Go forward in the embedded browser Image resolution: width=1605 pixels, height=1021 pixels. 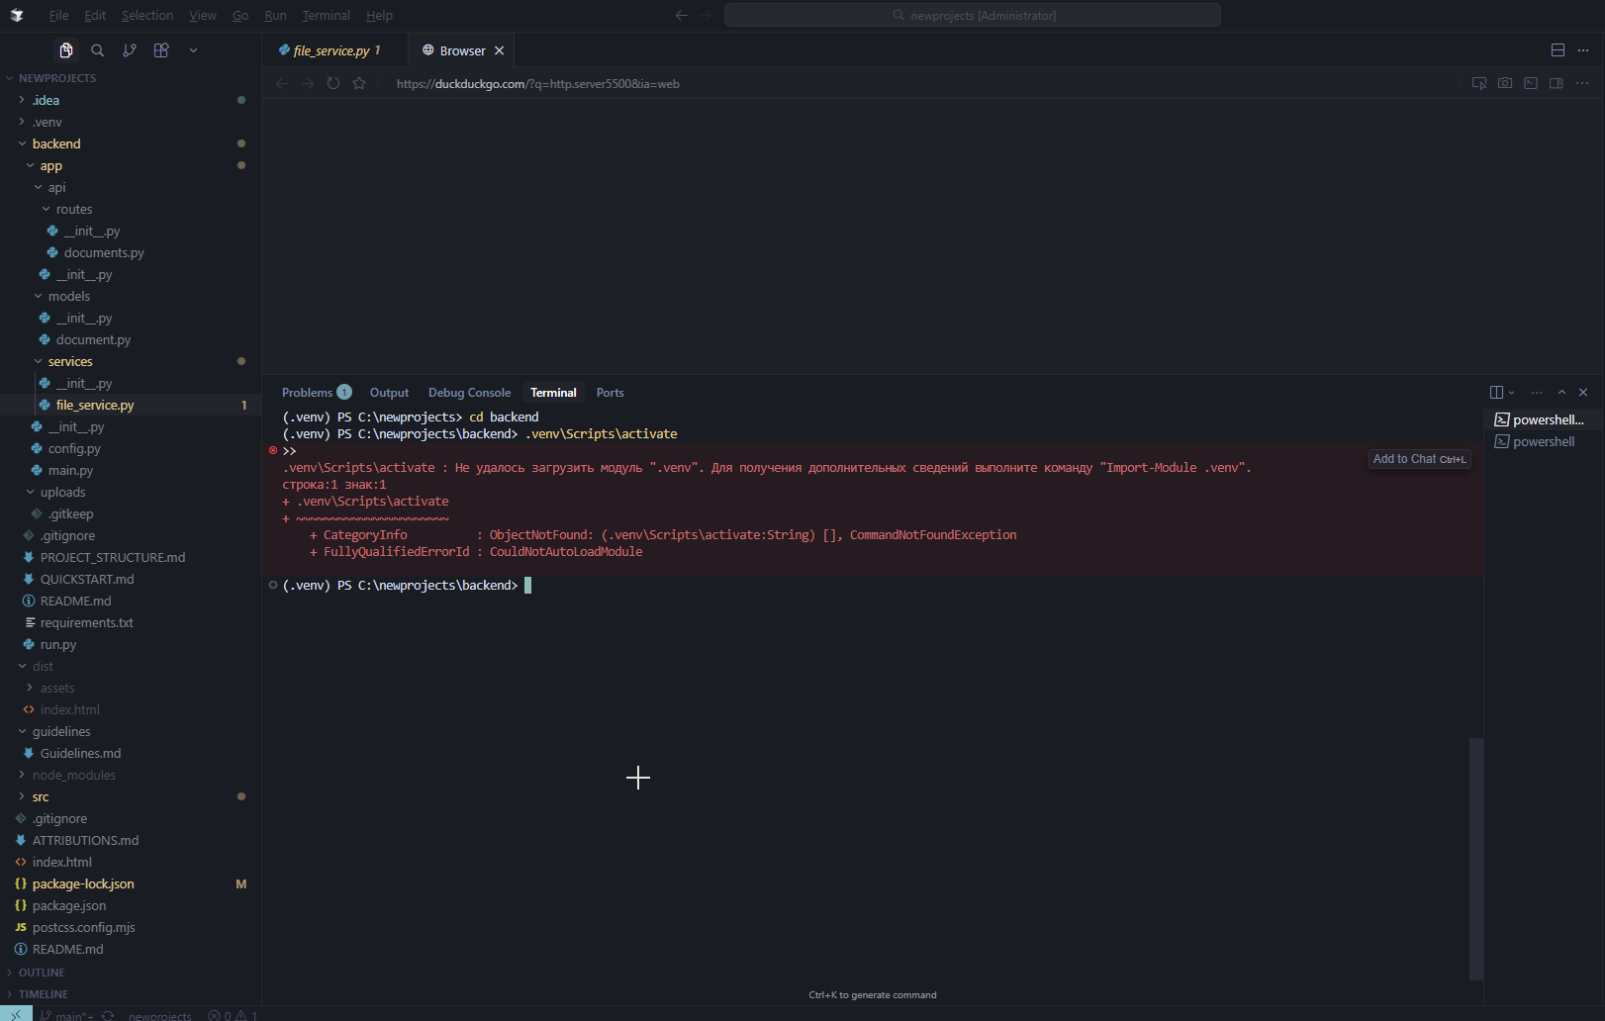[308, 84]
